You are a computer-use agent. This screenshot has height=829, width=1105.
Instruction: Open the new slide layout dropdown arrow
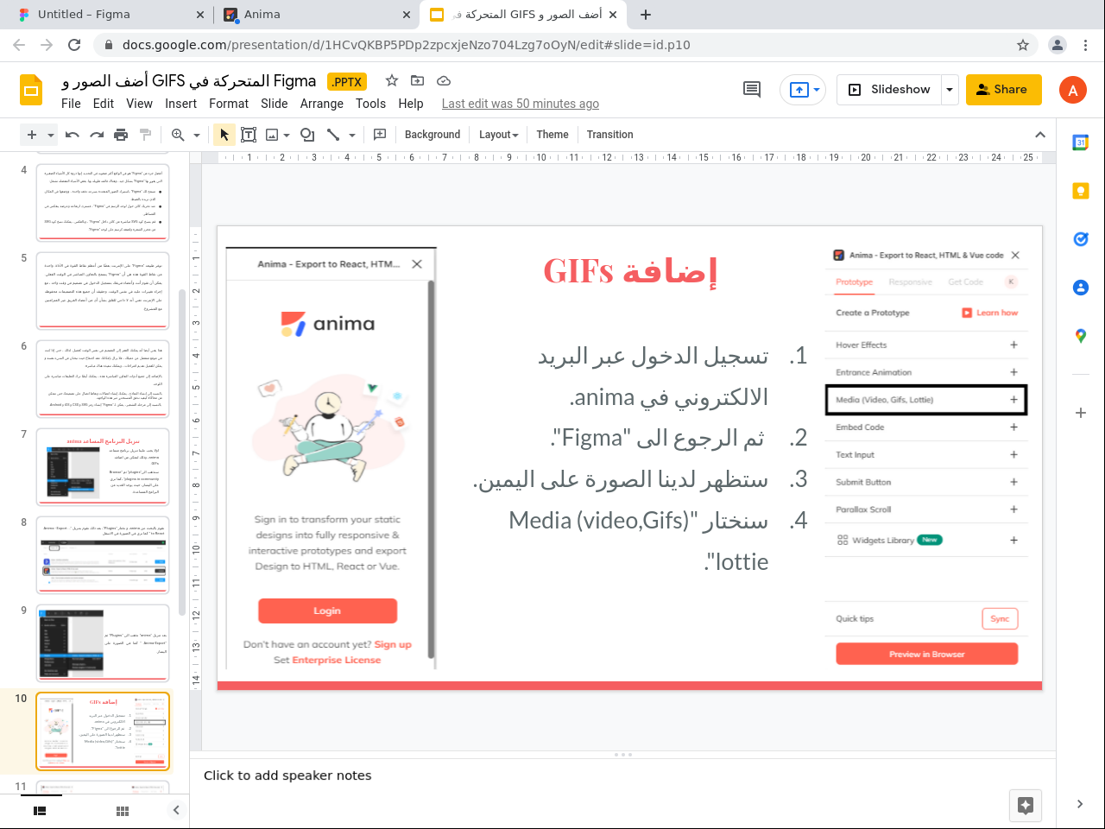click(x=51, y=136)
